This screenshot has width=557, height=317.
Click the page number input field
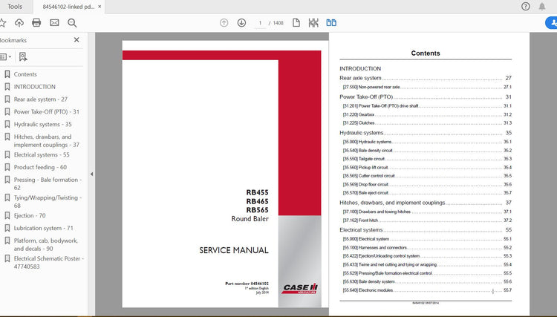click(x=260, y=23)
